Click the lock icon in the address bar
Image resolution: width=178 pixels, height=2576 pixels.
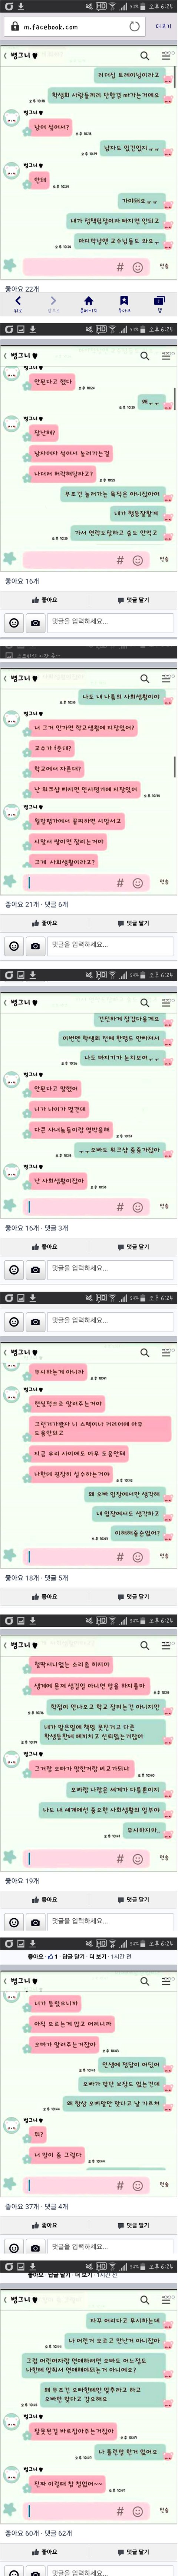pyautogui.click(x=14, y=27)
